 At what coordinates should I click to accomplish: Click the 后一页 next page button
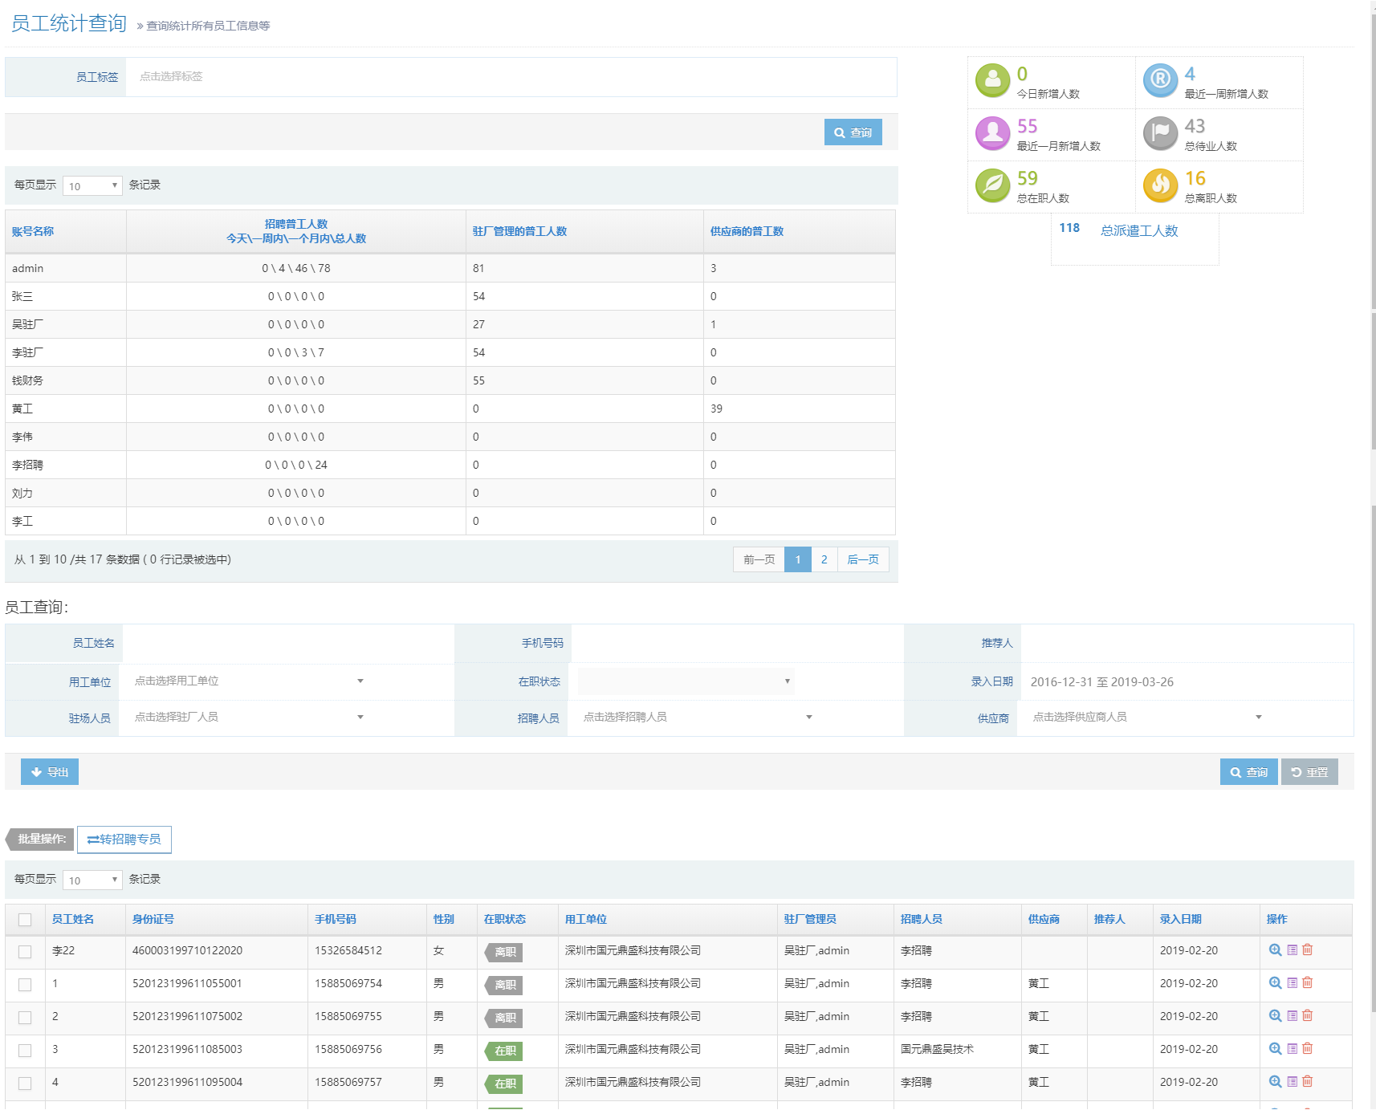coord(863,559)
